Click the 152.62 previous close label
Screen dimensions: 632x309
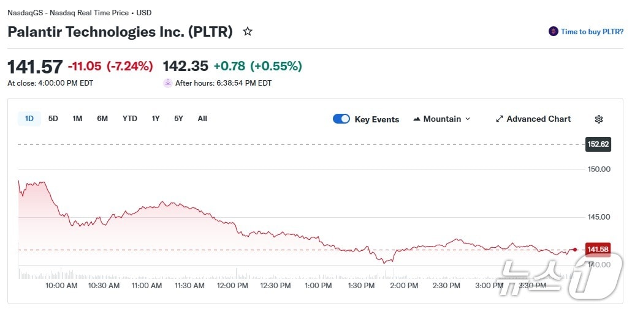(598, 144)
